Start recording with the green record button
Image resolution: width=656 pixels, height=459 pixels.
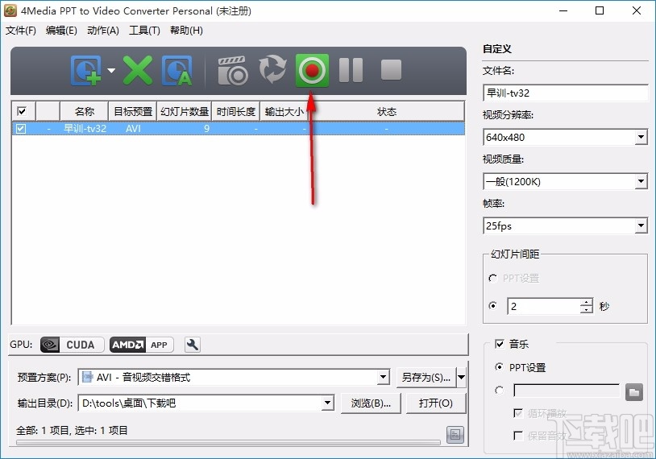coord(312,70)
